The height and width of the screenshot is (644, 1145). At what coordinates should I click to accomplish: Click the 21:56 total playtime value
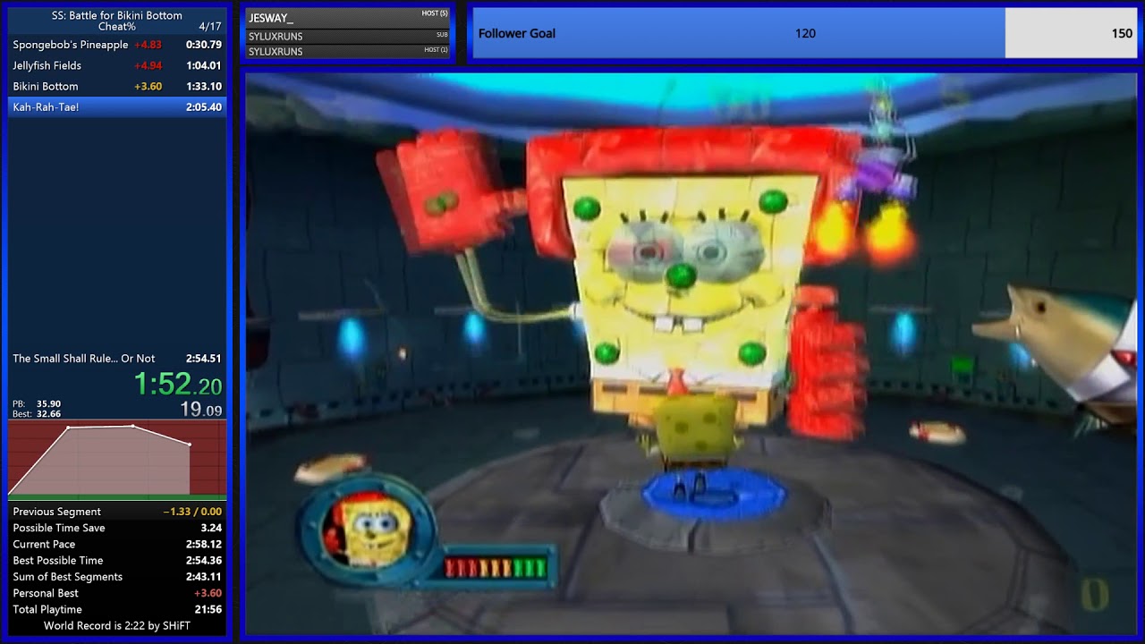pyautogui.click(x=208, y=609)
